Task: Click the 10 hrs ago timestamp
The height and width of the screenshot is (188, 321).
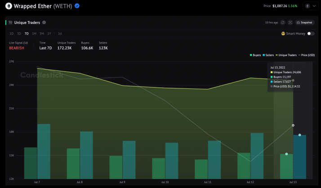Action: click(272, 22)
